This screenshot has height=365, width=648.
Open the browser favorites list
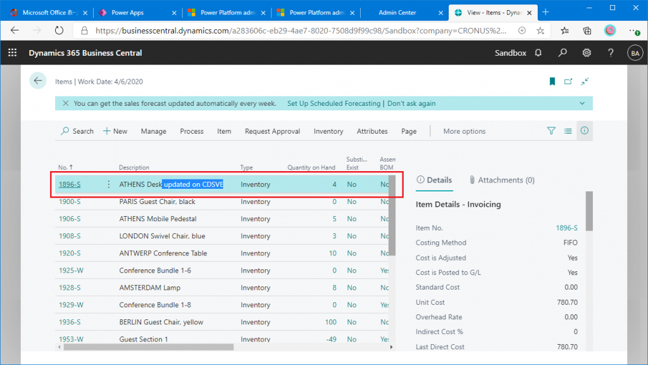[564, 30]
